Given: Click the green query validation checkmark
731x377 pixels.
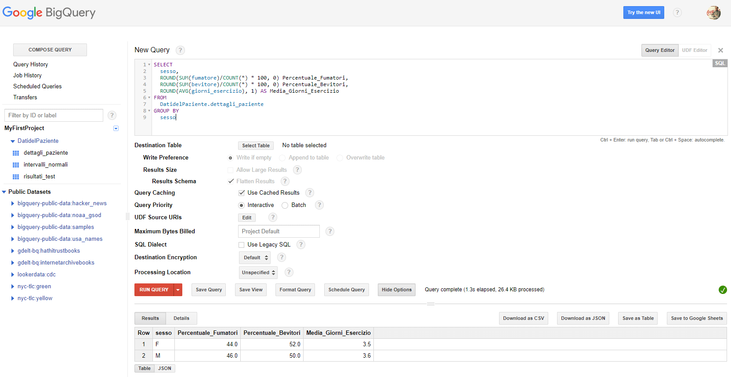Looking at the screenshot, I should point(723,290).
